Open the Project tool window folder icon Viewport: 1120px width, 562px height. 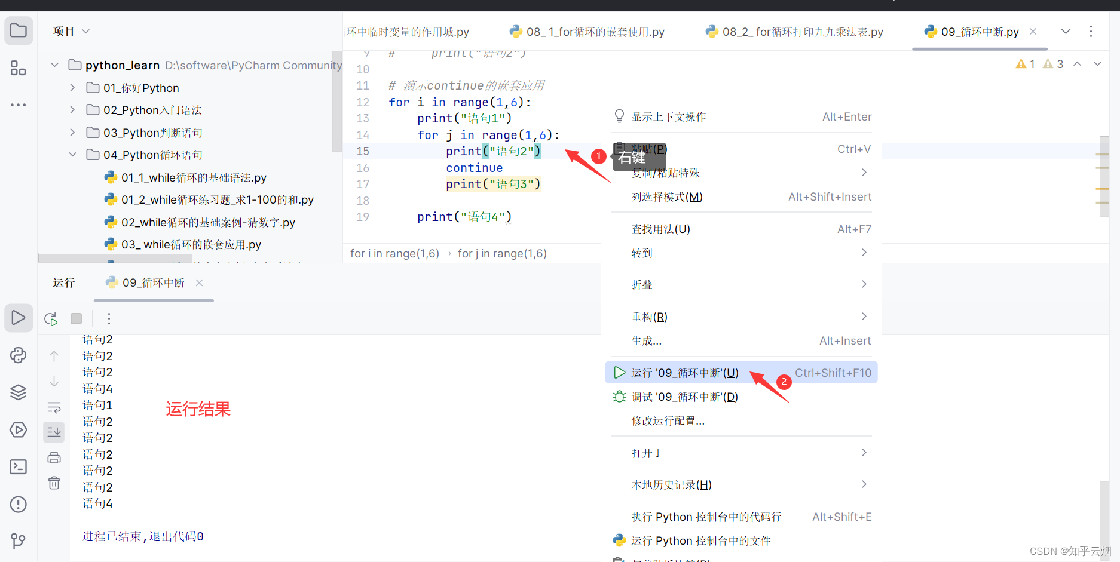pyautogui.click(x=19, y=30)
